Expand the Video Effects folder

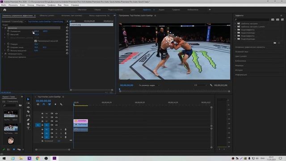pyautogui.click(x=236, y=36)
